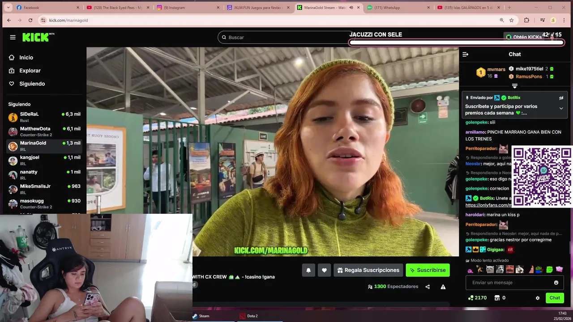
Task: Click Regala Suscripciones button
Action: click(x=368, y=270)
